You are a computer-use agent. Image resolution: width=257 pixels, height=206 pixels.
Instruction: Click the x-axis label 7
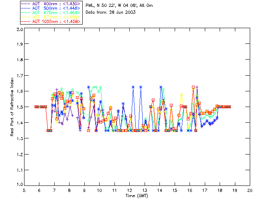pyautogui.click(x=54, y=190)
